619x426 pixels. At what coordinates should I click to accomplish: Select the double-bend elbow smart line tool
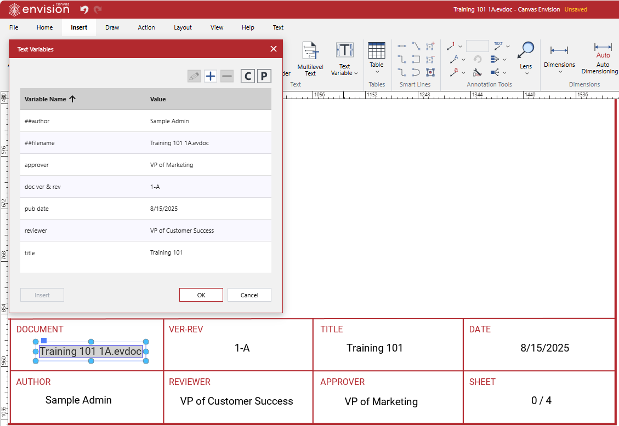[x=401, y=72]
